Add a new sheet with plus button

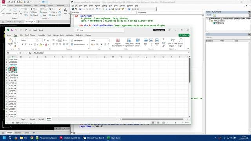tap(59, 119)
